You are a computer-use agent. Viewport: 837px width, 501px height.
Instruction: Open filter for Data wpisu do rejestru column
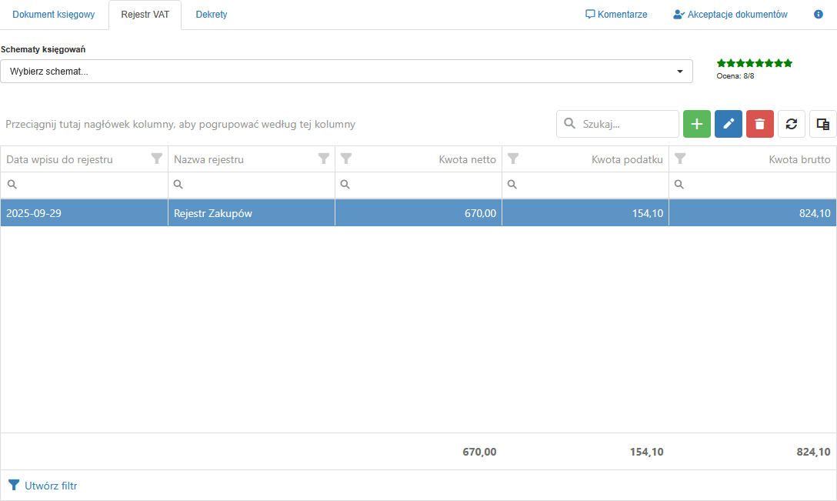coord(157,159)
